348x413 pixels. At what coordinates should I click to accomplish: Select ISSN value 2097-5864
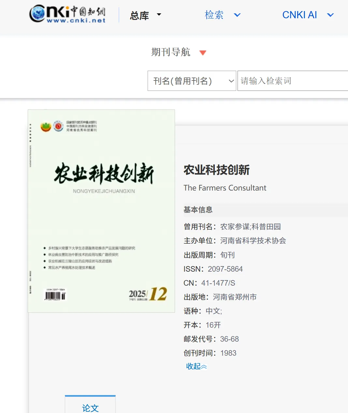(x=225, y=269)
